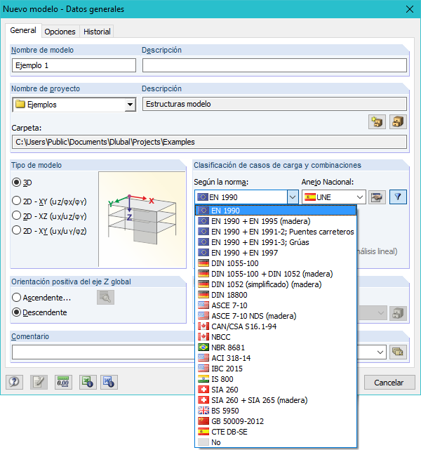Select IS 800 standard

pos(276,379)
